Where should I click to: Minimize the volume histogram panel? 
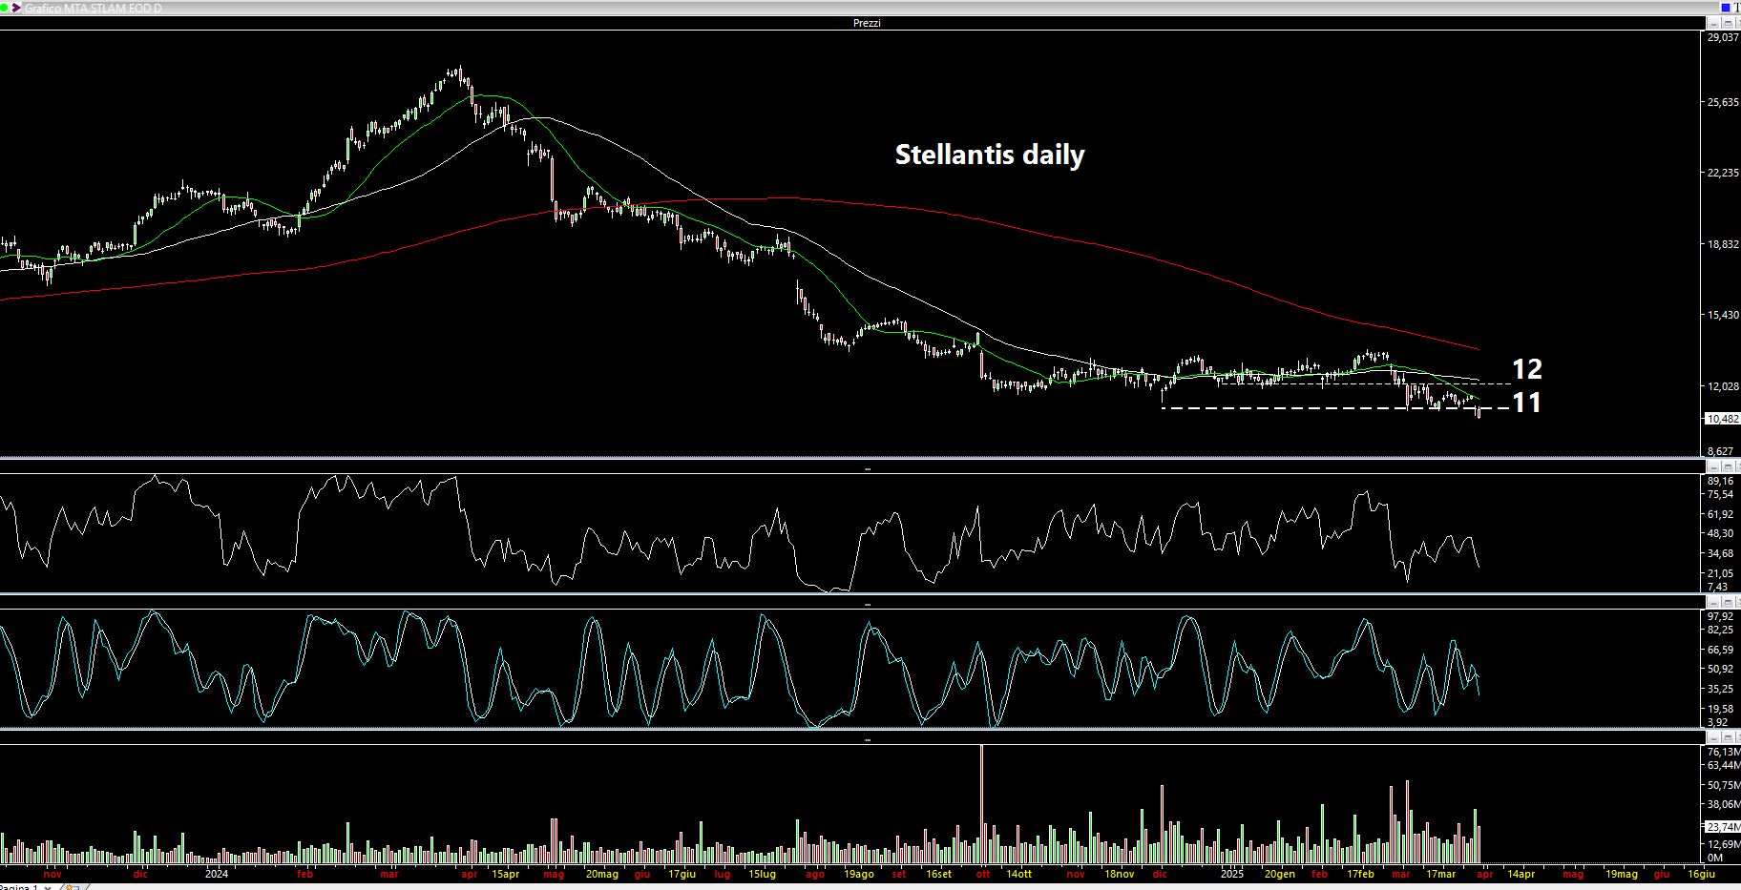(x=1713, y=737)
